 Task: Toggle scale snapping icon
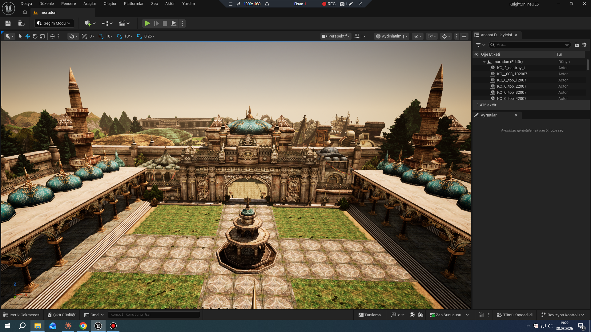(x=139, y=36)
